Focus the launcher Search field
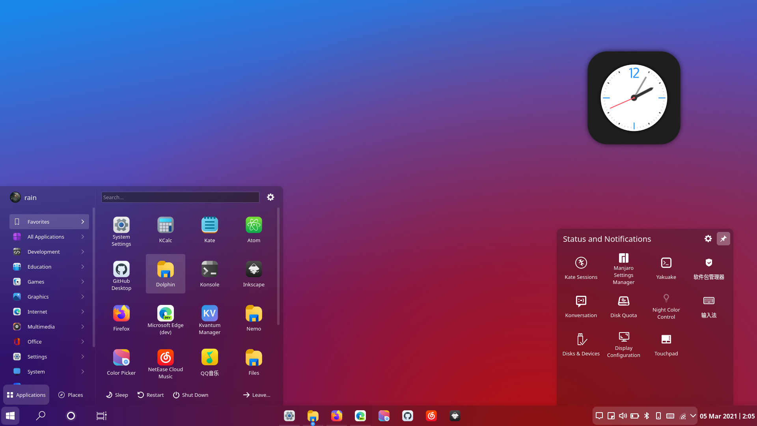Viewport: 757px width, 426px height. (180, 197)
